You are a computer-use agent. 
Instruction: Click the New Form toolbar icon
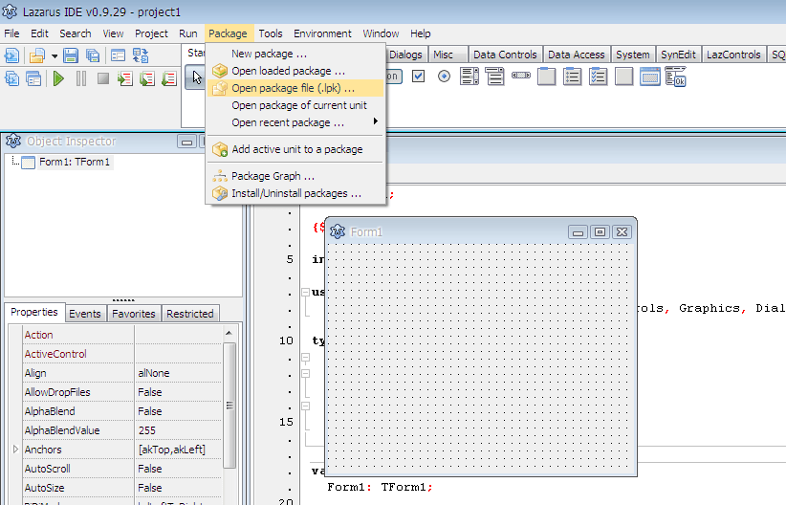(x=118, y=55)
